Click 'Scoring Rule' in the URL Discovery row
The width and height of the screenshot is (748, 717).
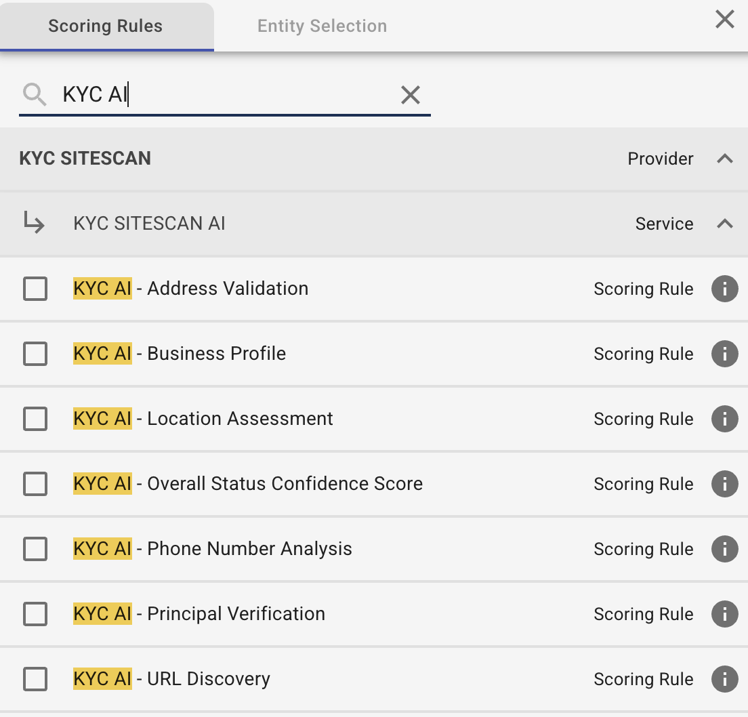[x=643, y=678]
